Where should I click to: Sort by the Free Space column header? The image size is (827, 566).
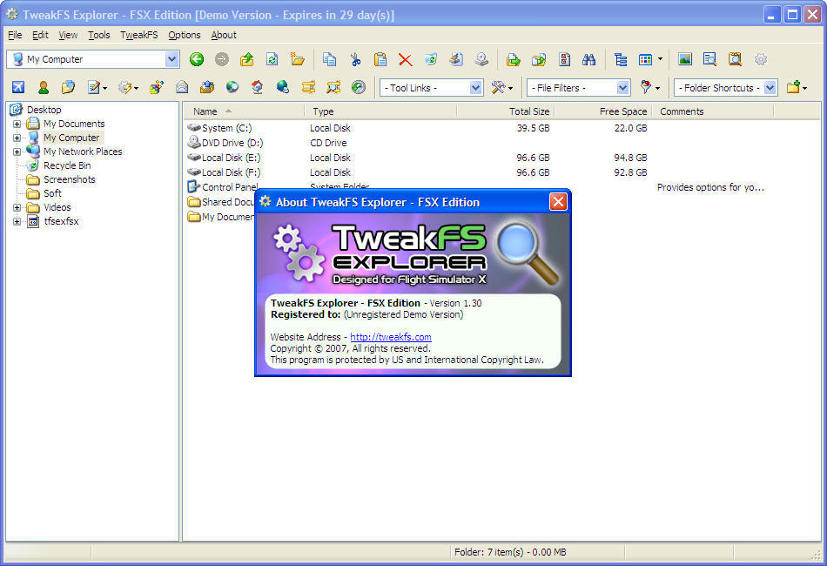pyautogui.click(x=603, y=111)
